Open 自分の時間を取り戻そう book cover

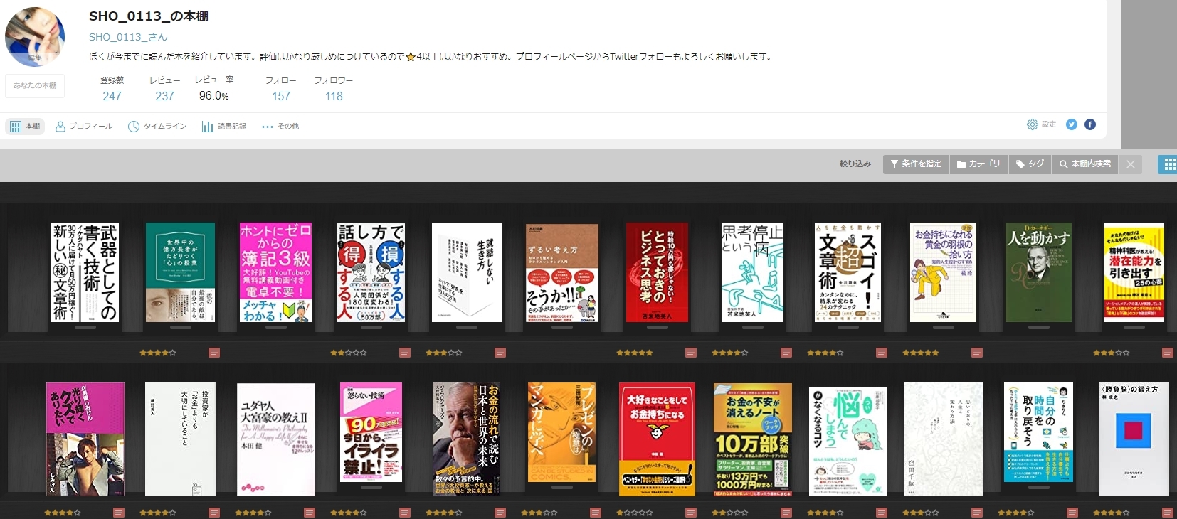tap(1038, 432)
